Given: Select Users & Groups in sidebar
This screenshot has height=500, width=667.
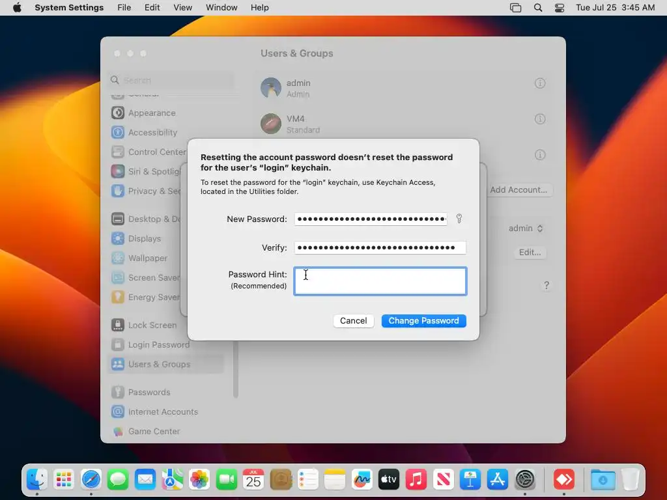Looking at the screenshot, I should coord(166,365).
